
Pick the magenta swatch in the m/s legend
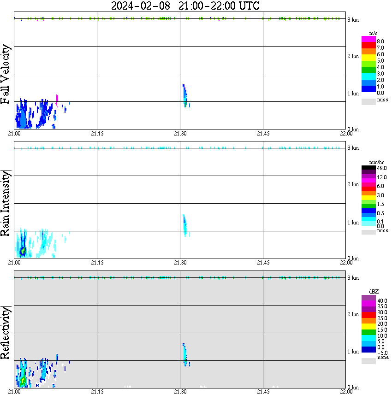368,39
